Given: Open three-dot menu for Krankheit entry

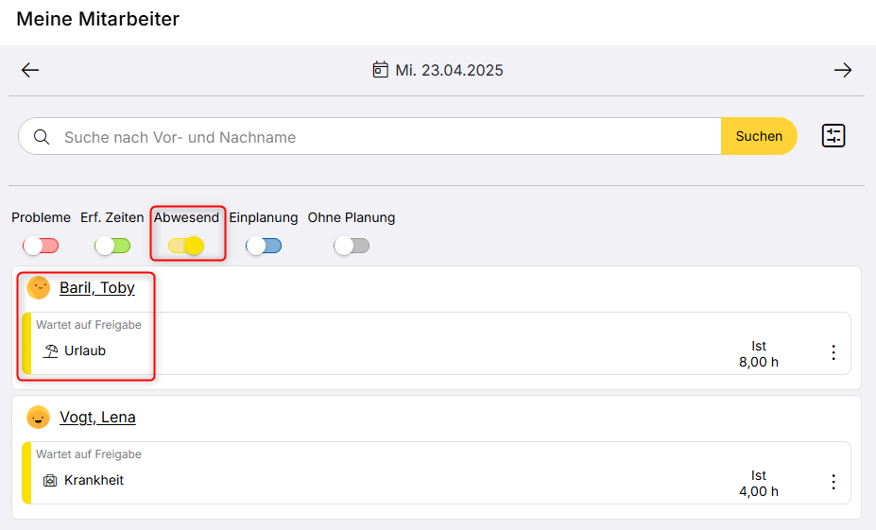Looking at the screenshot, I should click(833, 482).
